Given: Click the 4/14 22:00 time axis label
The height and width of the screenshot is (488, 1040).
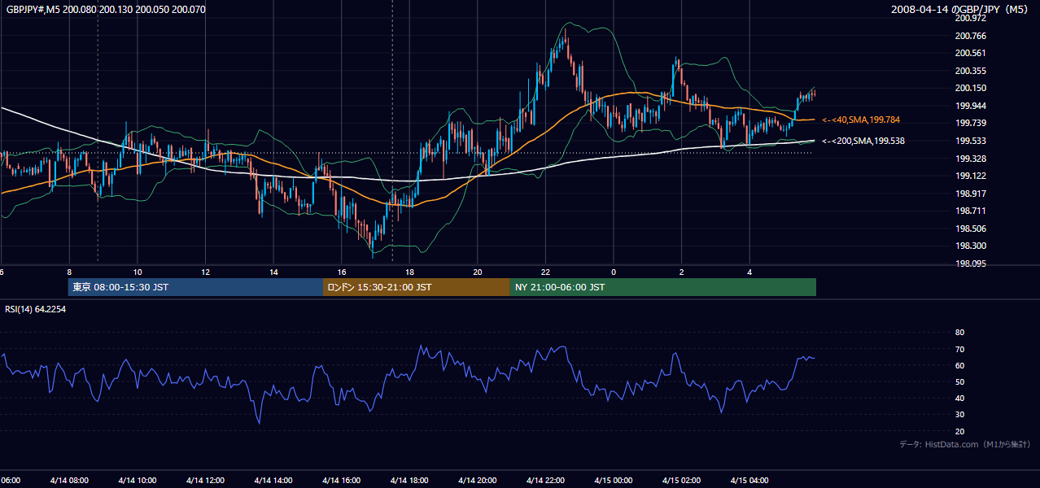Looking at the screenshot, I should 545,481.
